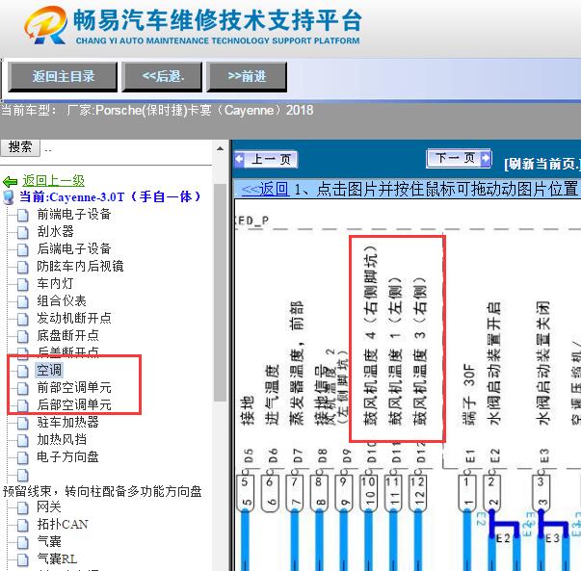Click the 端子 30F diagram label
The height and width of the screenshot is (571, 581).
(468, 395)
